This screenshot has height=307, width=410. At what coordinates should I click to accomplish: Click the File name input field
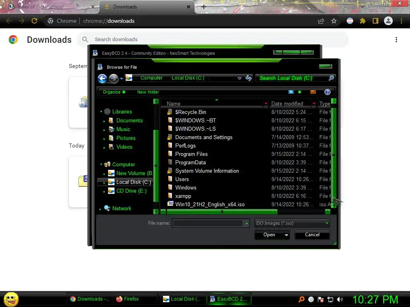tap(208, 223)
